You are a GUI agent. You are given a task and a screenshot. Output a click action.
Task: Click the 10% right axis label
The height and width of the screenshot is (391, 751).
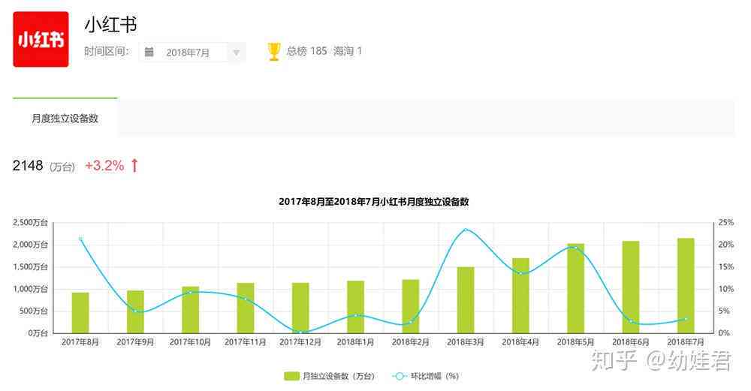726,289
